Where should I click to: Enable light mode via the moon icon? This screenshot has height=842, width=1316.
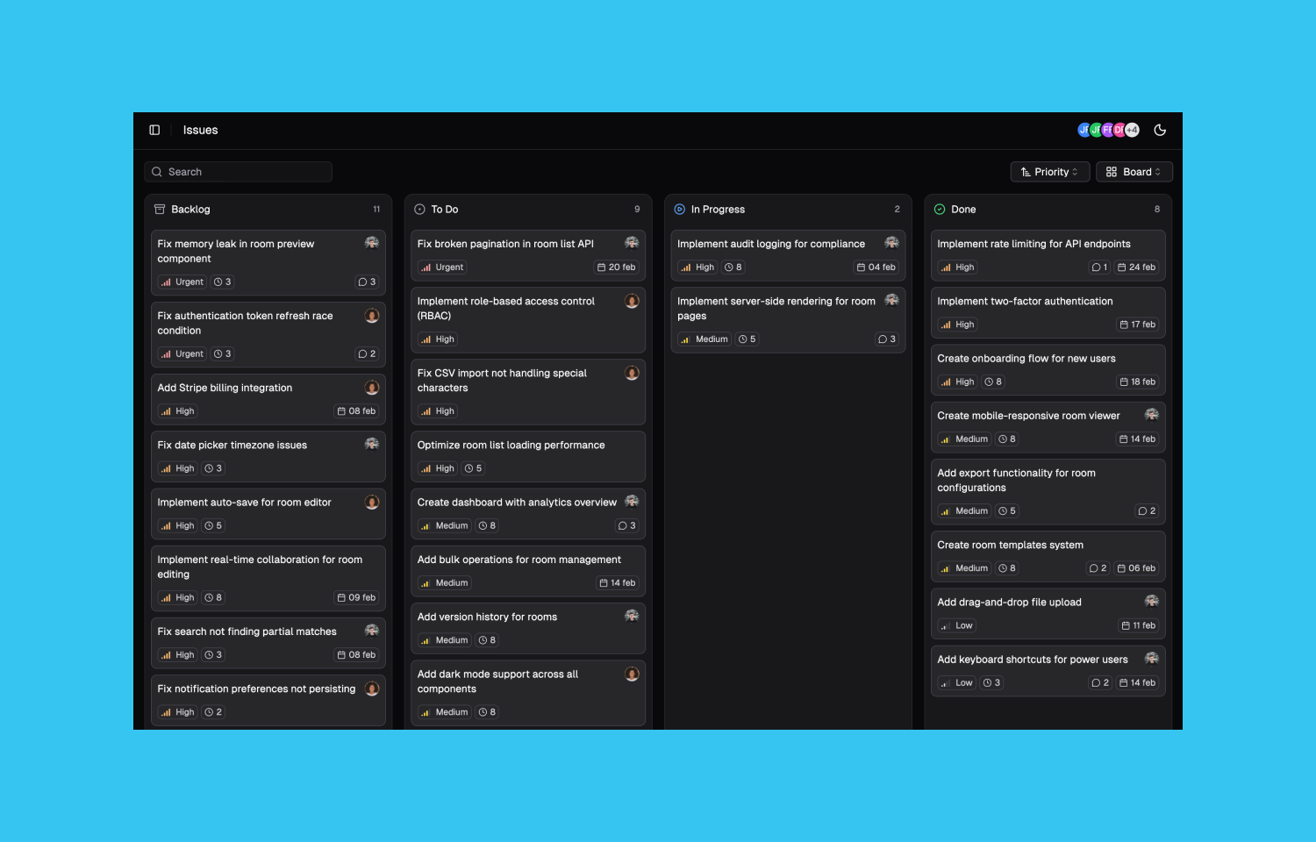[x=1160, y=129]
